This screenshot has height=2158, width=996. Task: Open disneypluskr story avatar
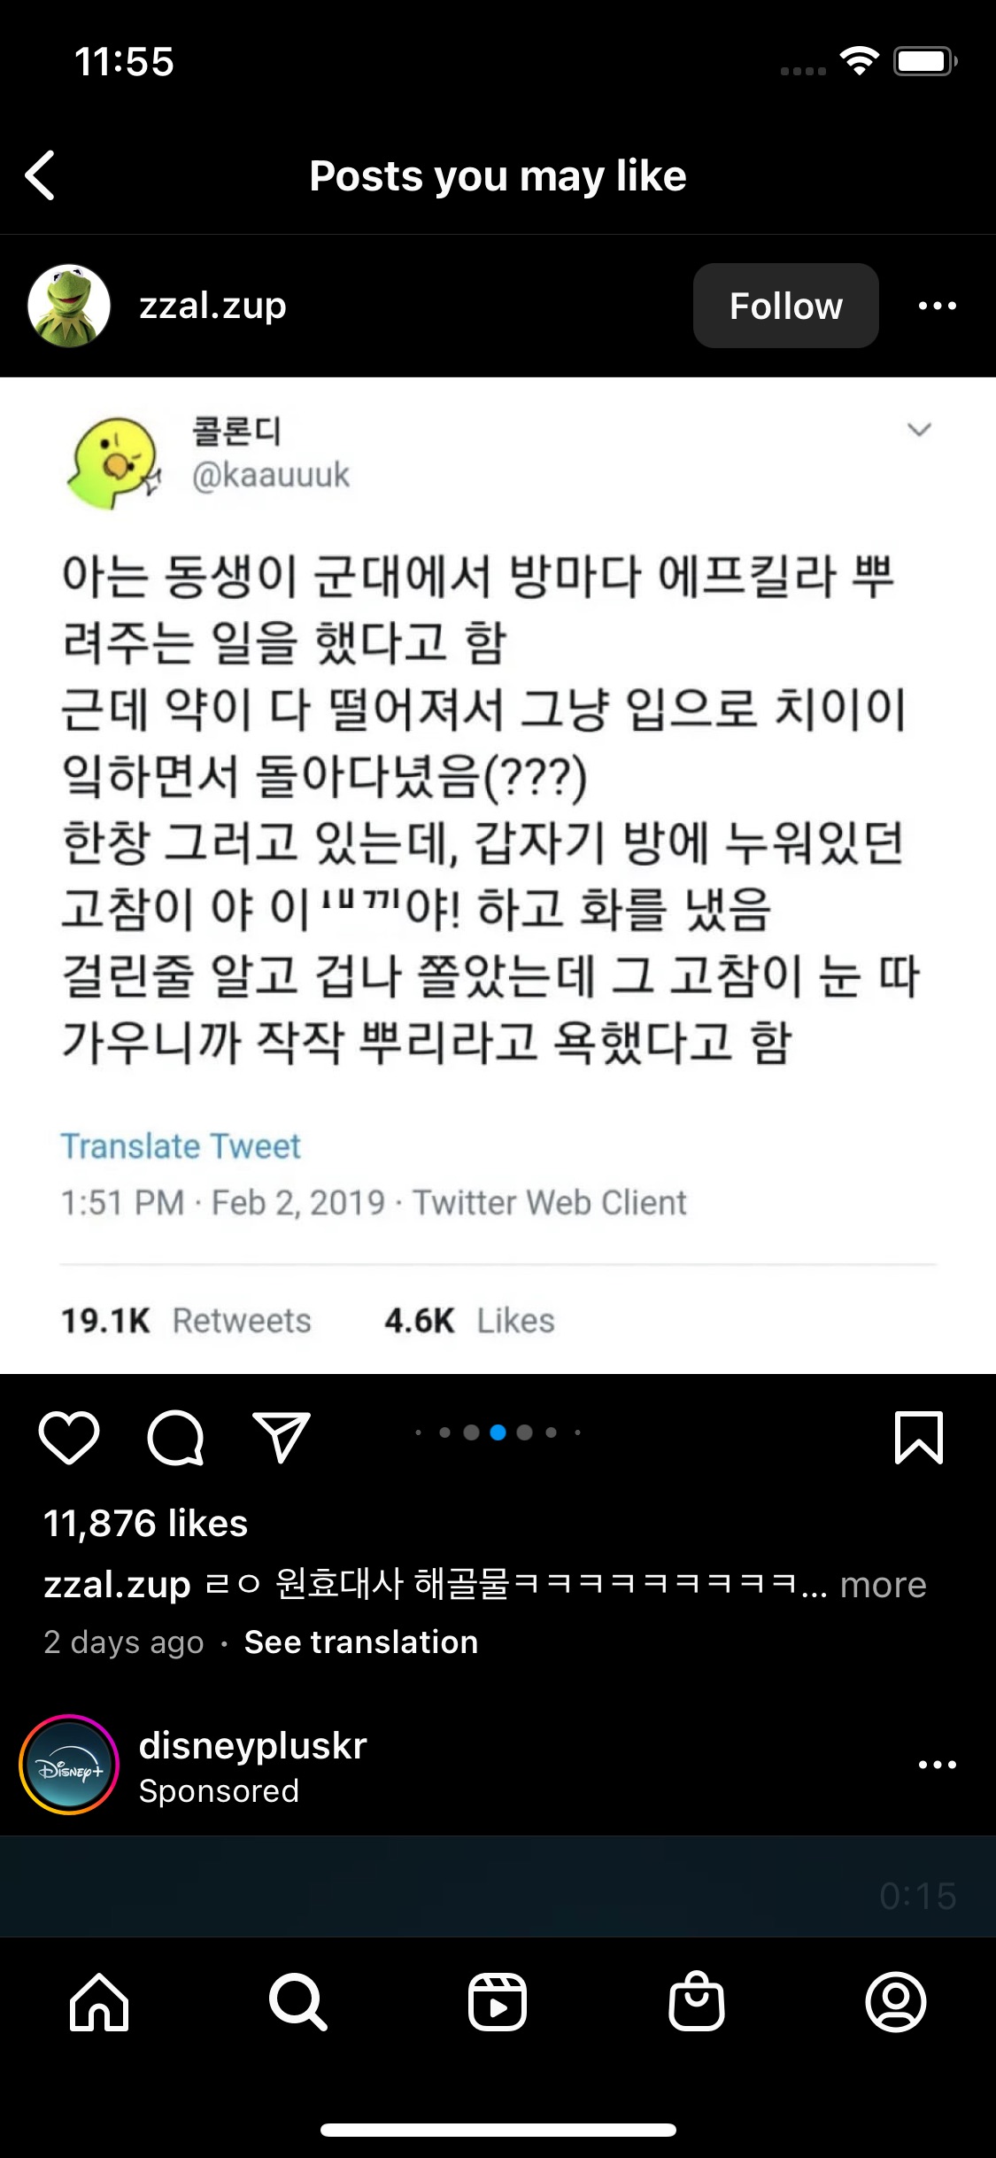click(x=69, y=1765)
